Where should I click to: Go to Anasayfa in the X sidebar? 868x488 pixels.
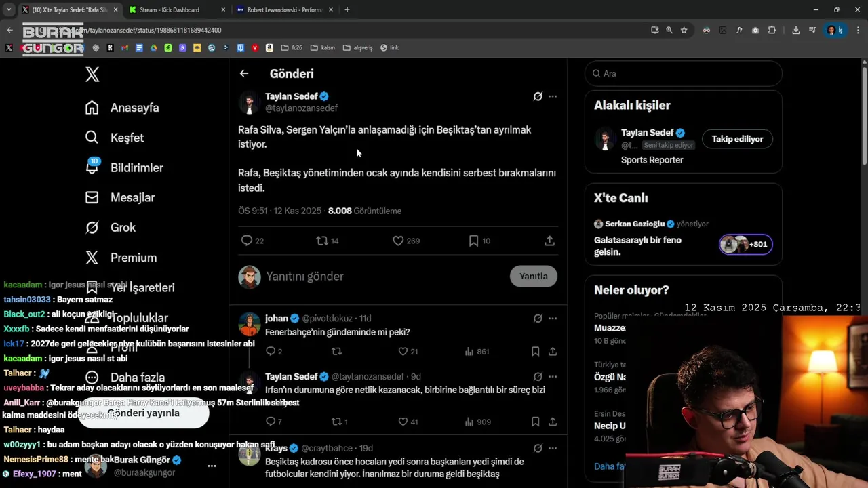(122, 108)
